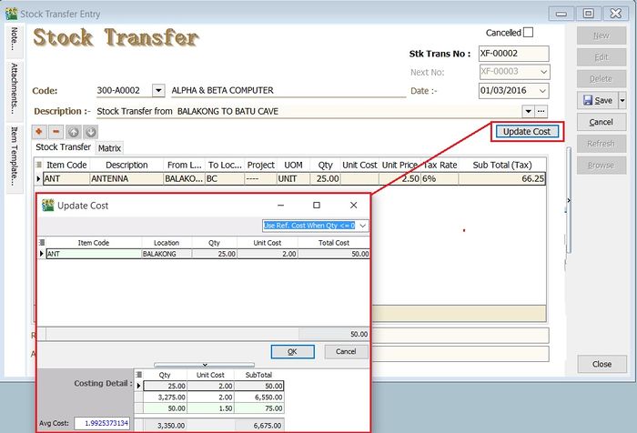Screen dimensions: 637x433
Task: Click the Save button with floppy disk icon
Action: [x=596, y=100]
